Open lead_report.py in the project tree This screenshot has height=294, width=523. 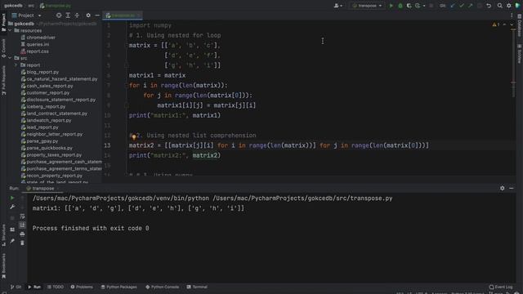click(42, 127)
